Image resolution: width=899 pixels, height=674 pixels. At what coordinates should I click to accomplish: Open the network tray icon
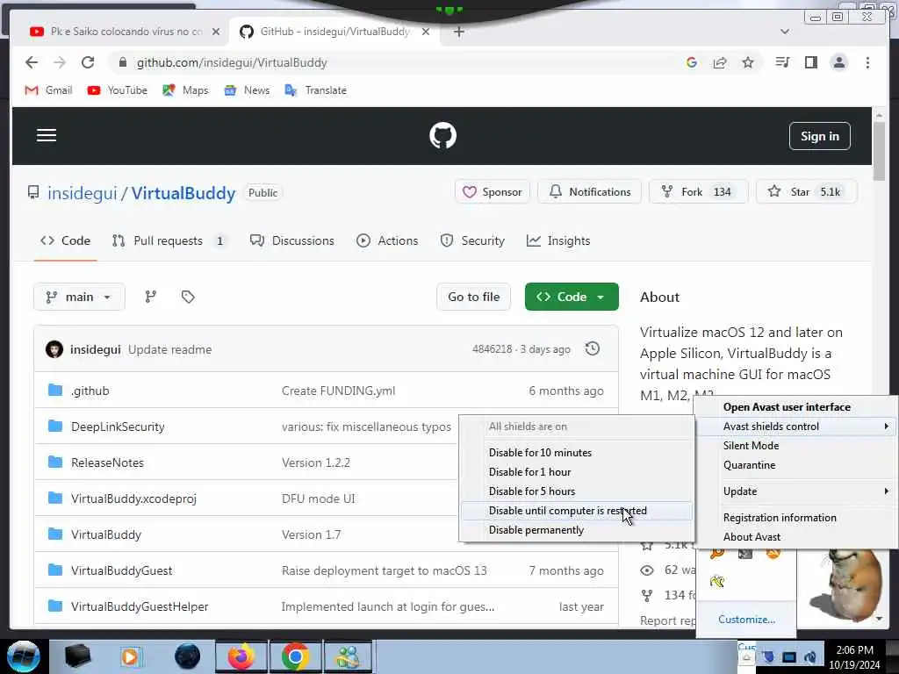pos(789,657)
